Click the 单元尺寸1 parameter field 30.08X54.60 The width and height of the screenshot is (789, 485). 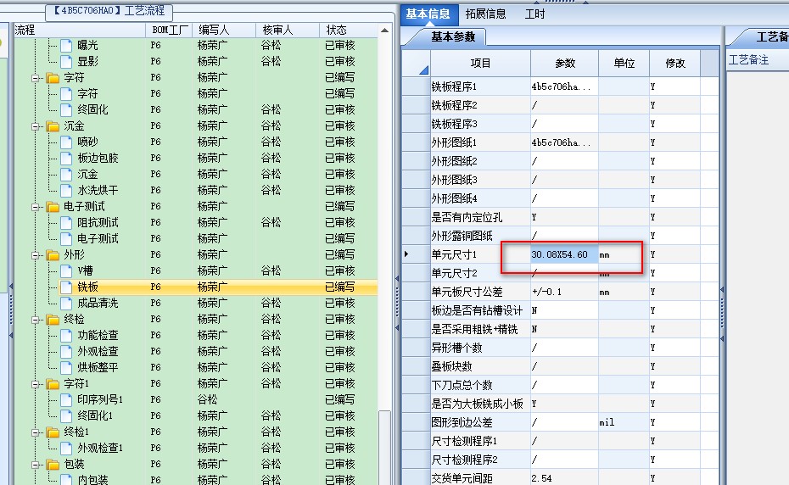coord(564,254)
